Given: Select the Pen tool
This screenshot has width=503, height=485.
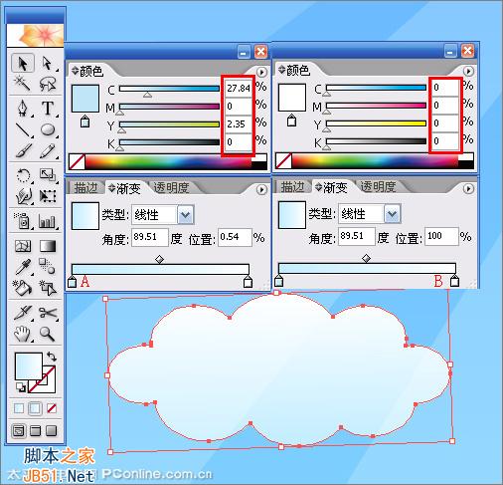Looking at the screenshot, I should pyautogui.click(x=23, y=108).
